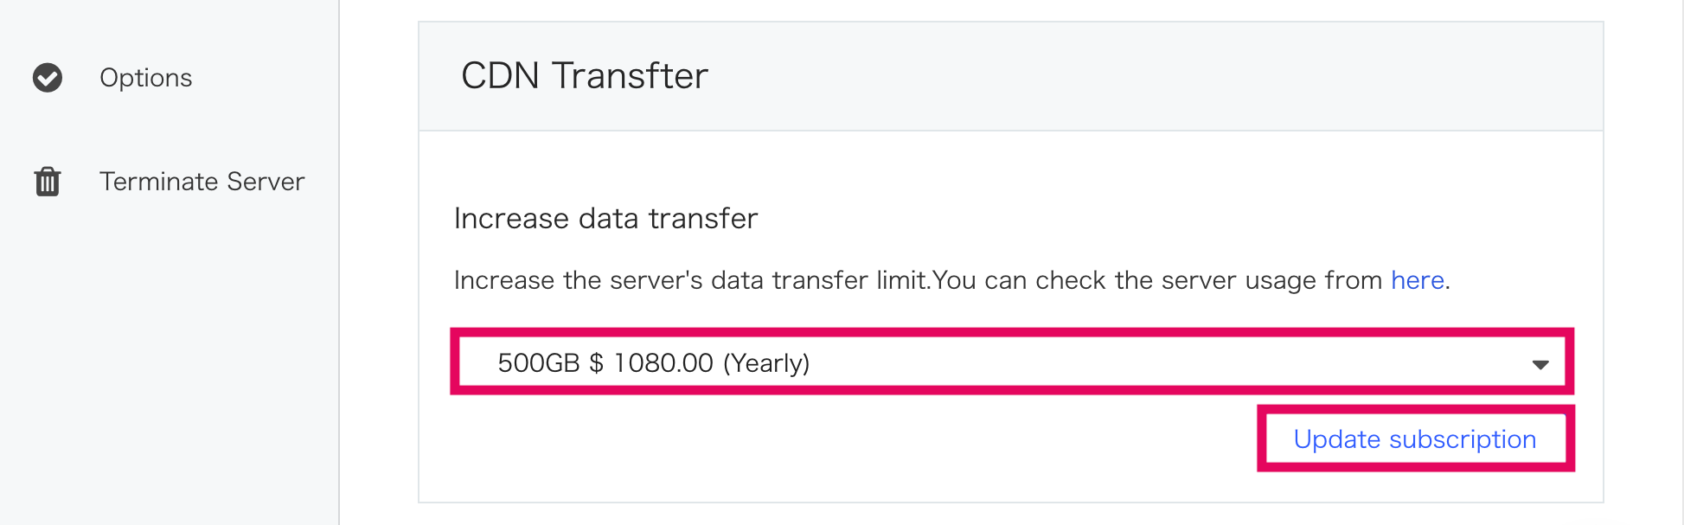Click the data transfer limit description text
The image size is (1684, 525).
pos(952,280)
